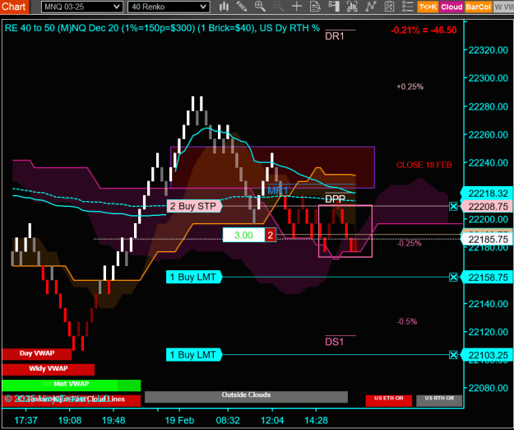Click the CLOSE 18 FEB label
This screenshot has width=514, height=430.
pyautogui.click(x=424, y=165)
